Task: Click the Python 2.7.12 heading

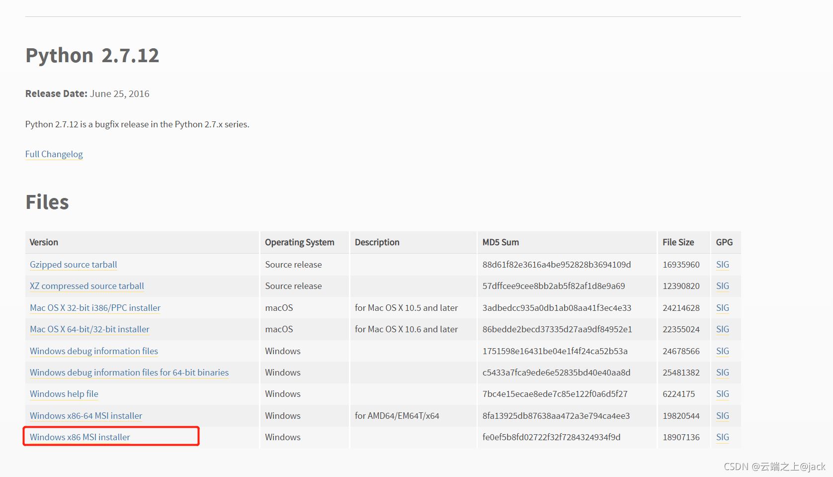Action: [92, 55]
